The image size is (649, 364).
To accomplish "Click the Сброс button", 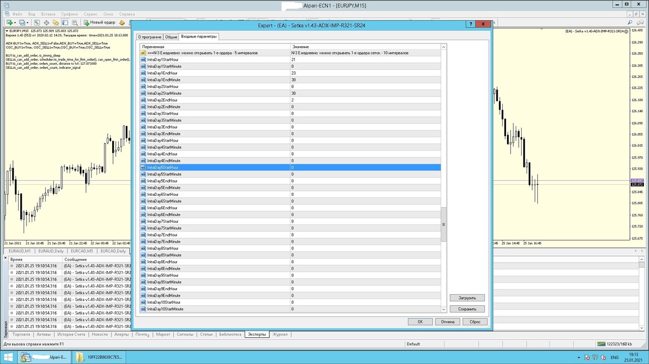I will click(x=475, y=322).
